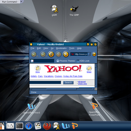Follow the 3-day Air Fare Sale link
This screenshot has width=131, height=131.
click(73, 76)
